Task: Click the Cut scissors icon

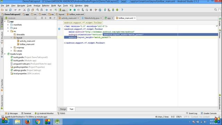Action: click(24, 10)
